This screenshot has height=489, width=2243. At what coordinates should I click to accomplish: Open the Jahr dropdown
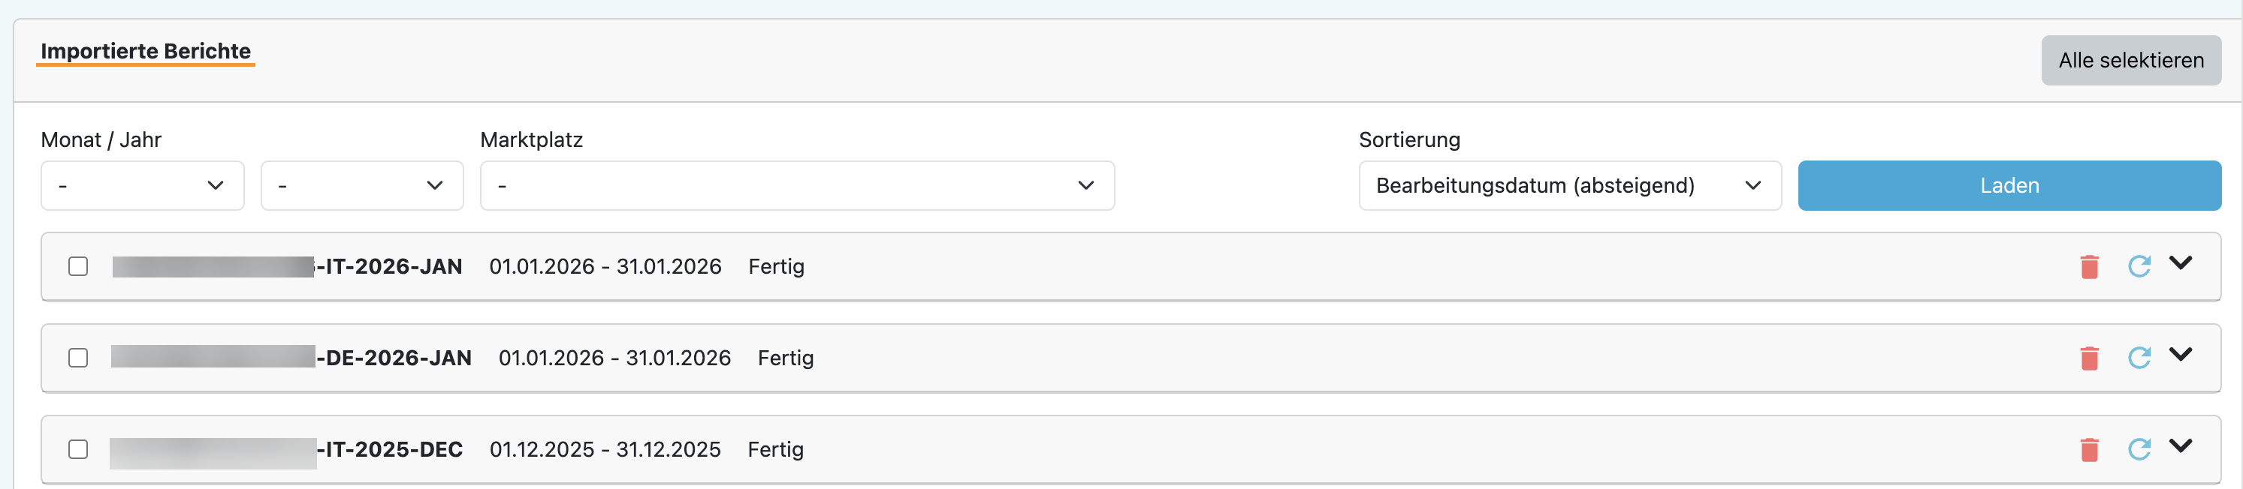point(361,185)
